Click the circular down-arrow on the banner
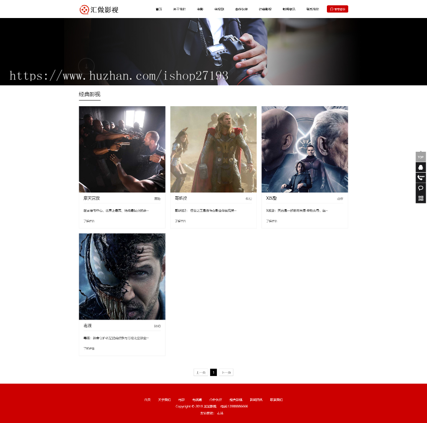The image size is (427, 423). click(x=86, y=66)
